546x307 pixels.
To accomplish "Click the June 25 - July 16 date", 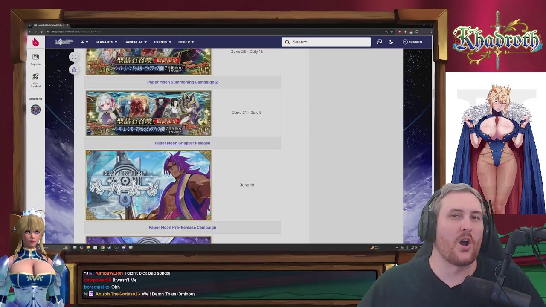I will (x=247, y=52).
